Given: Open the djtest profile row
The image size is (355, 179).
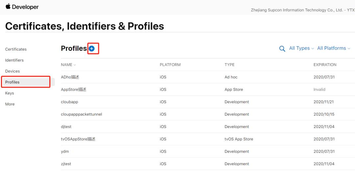Looking at the screenshot, I should (66, 127).
